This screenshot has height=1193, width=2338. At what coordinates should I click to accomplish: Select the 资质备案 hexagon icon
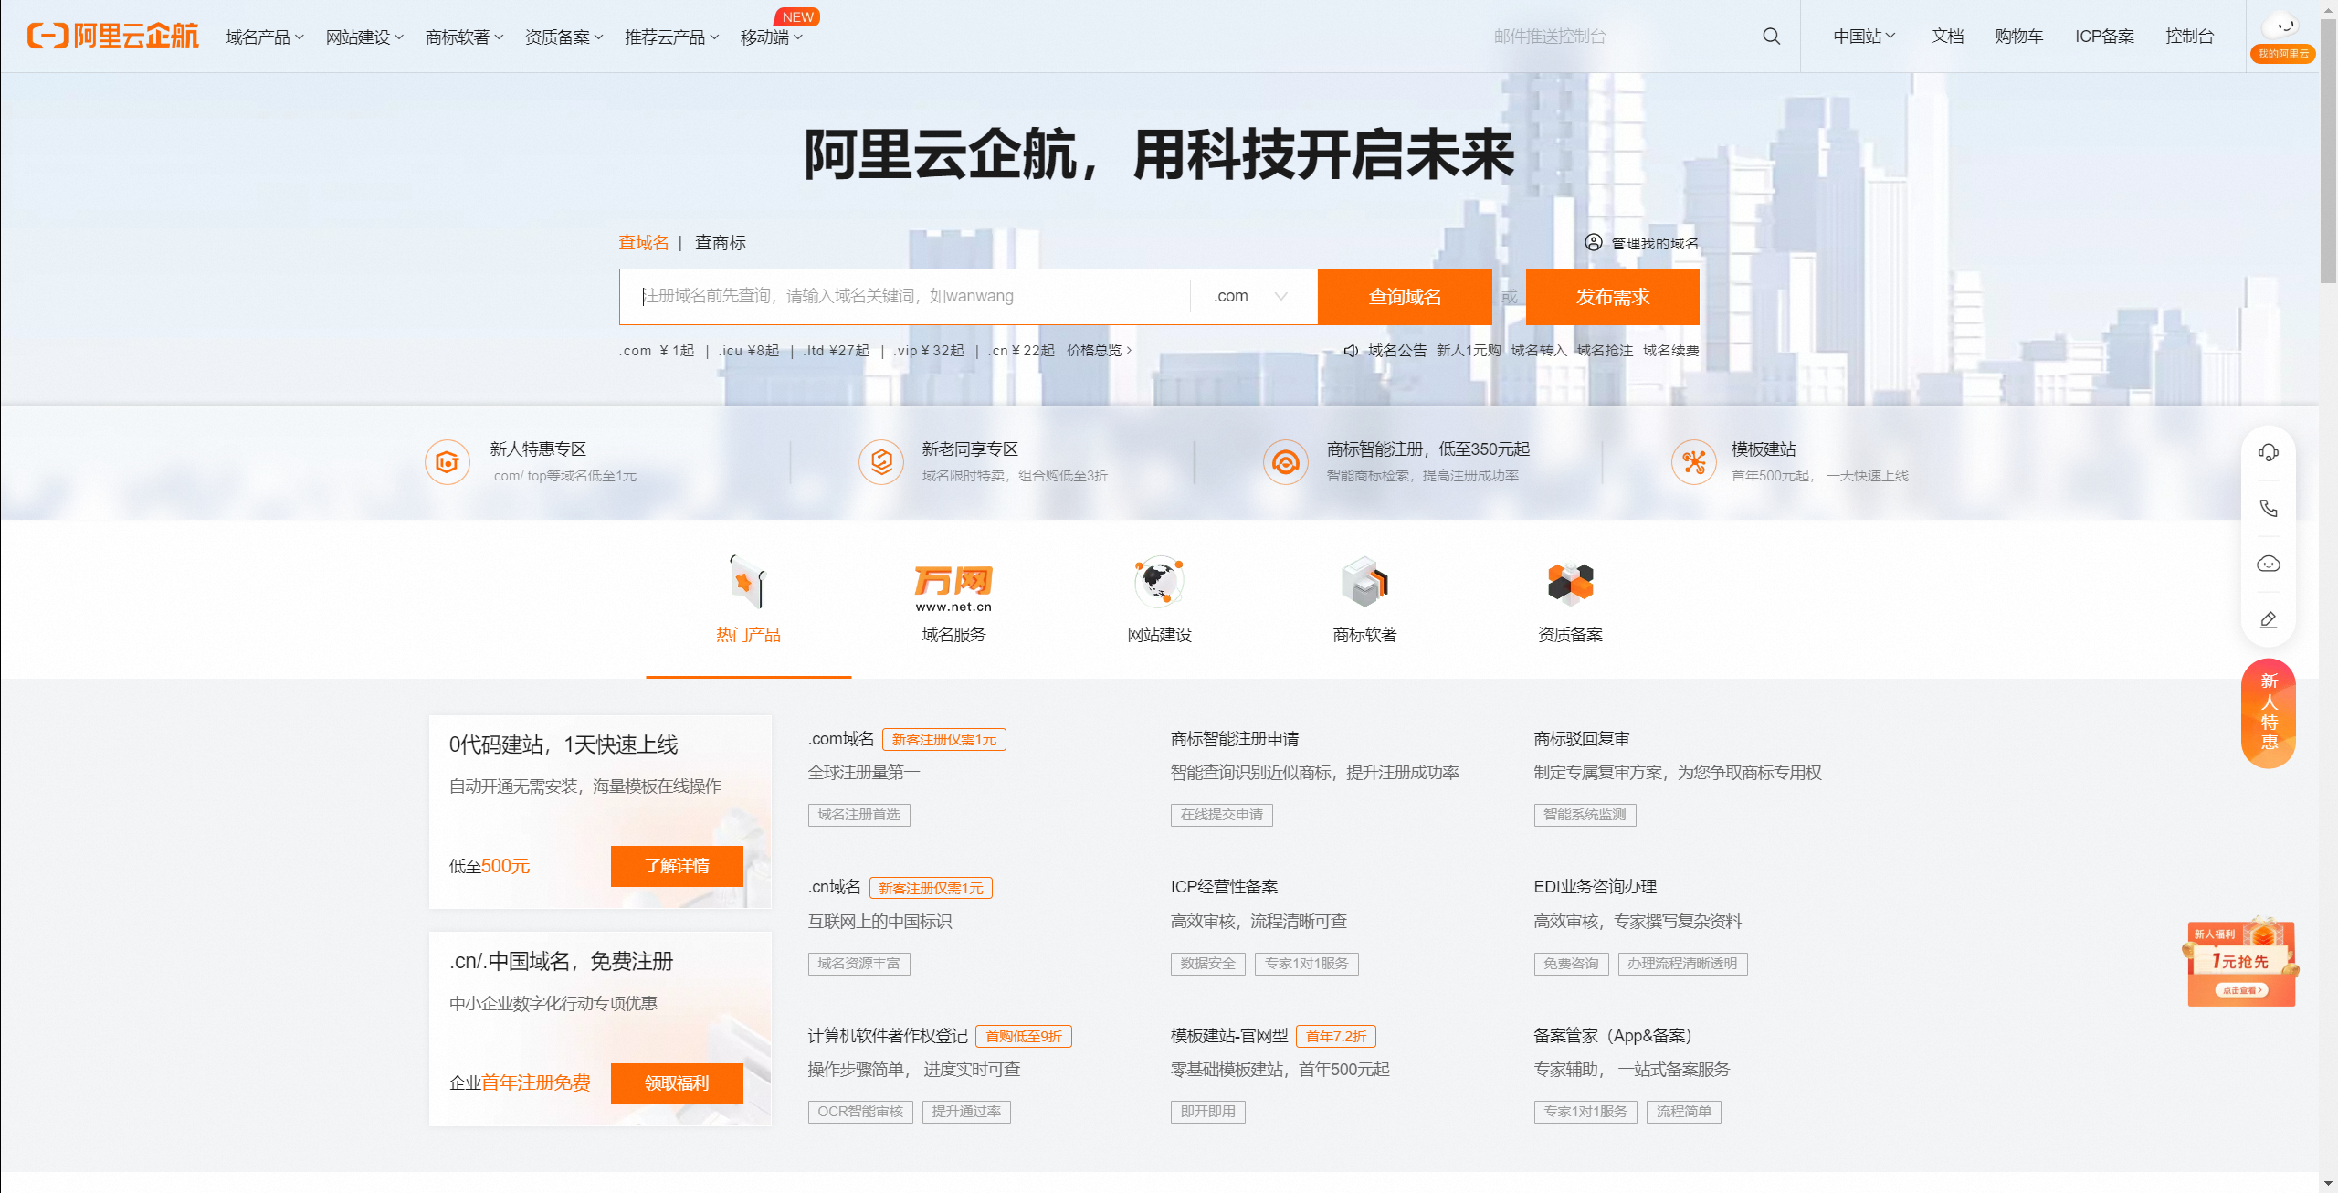click(x=1570, y=583)
